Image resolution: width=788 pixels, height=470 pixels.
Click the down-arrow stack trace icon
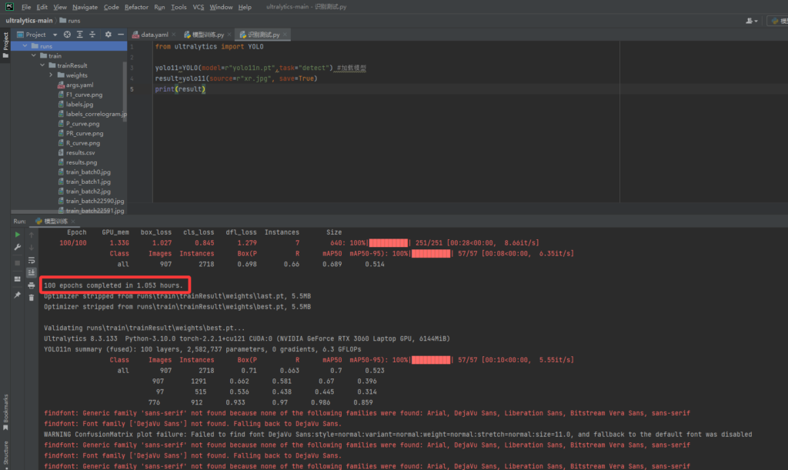click(31, 247)
